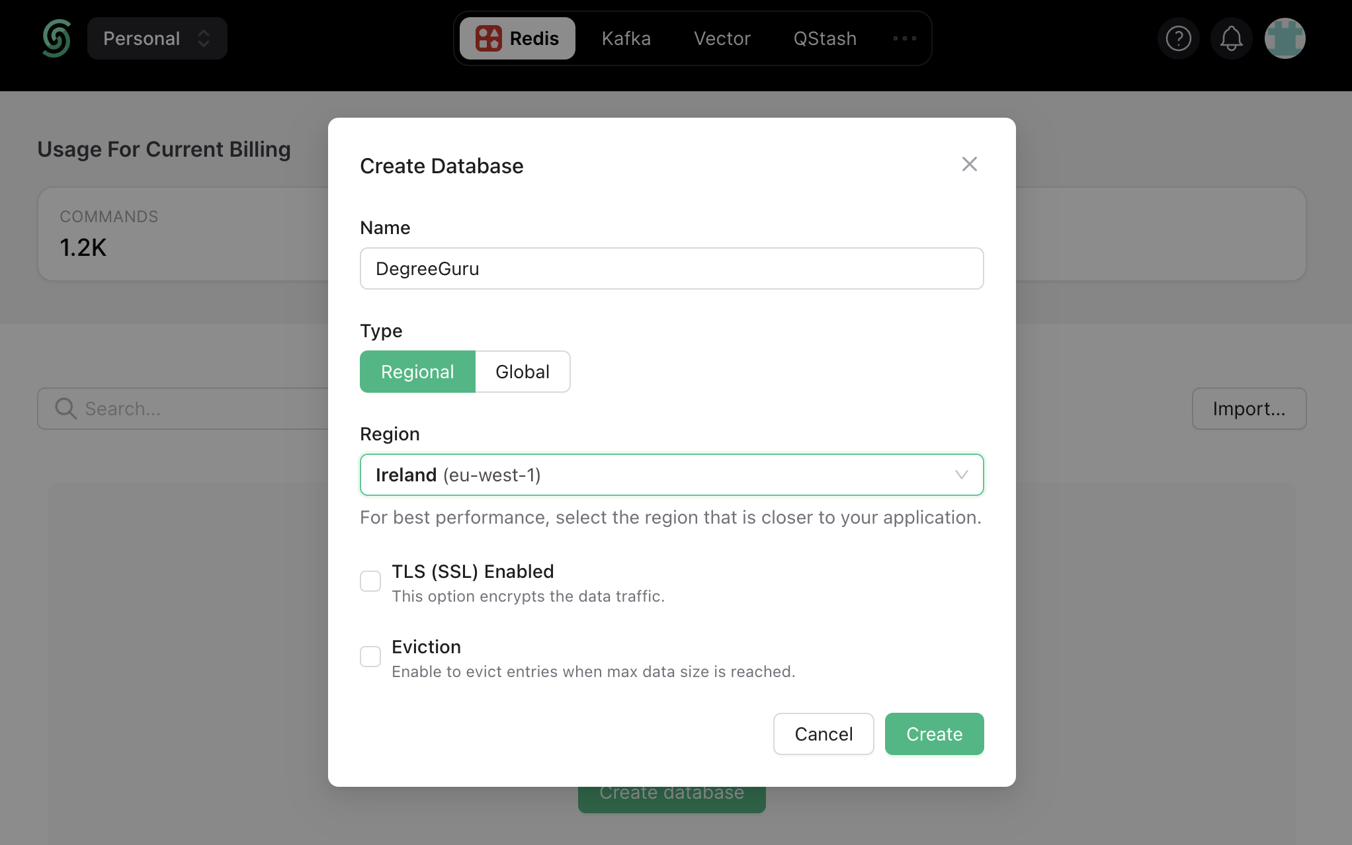Open the help question mark icon

tap(1178, 38)
